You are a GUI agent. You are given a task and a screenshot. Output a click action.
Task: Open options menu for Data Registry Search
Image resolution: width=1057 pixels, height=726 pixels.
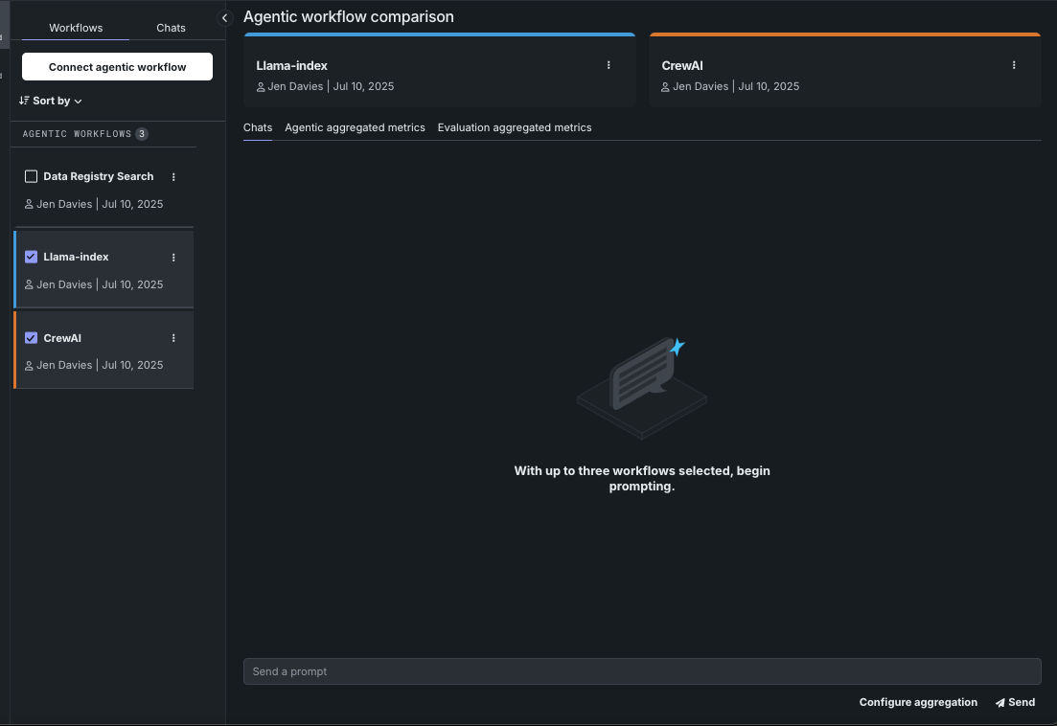[x=173, y=177]
